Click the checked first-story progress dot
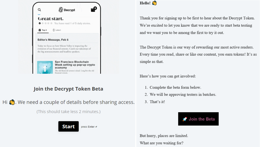Screen dimensions: 260x147 (x=40, y=23)
